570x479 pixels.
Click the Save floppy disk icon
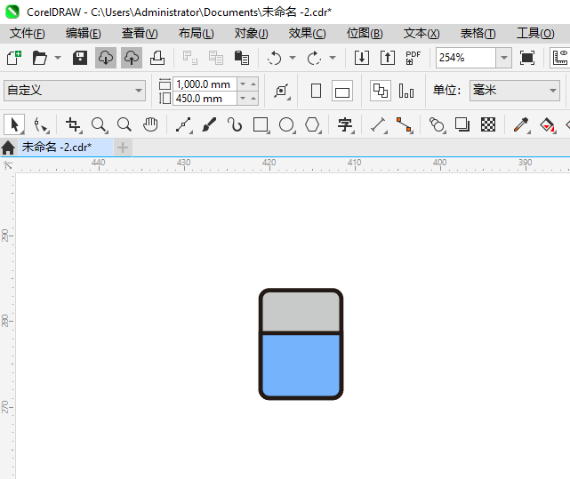(80, 58)
